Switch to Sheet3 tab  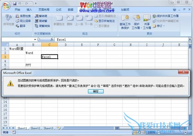tap(48, 128)
